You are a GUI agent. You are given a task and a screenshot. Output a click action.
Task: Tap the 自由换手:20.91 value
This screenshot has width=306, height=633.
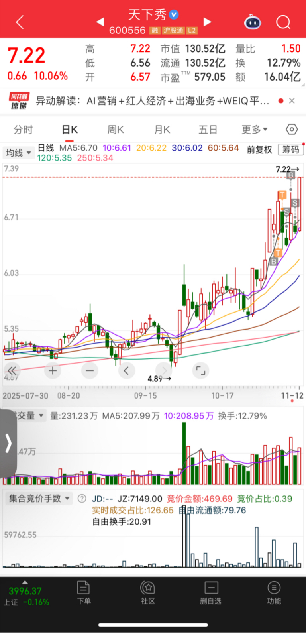122,521
